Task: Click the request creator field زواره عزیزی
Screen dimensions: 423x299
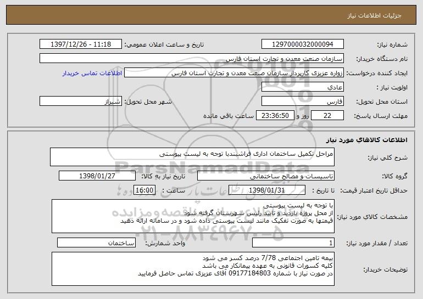Action: [234, 73]
